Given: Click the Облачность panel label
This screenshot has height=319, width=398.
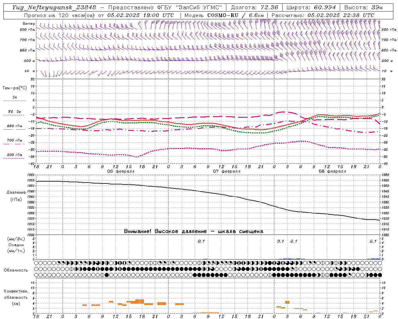Looking at the screenshot, I should pos(16,270).
